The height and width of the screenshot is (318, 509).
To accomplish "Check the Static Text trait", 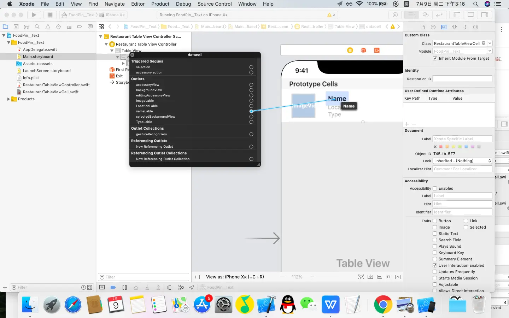I will pyautogui.click(x=435, y=234).
